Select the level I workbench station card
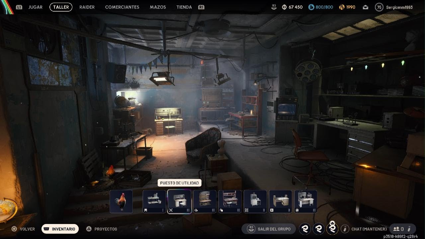425x239 pixels. point(154,201)
